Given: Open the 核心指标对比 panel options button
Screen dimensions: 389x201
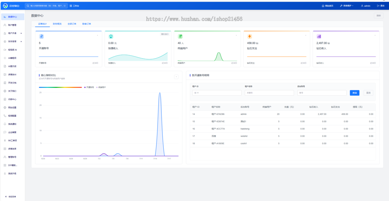Looking at the screenshot, I should (x=176, y=77).
